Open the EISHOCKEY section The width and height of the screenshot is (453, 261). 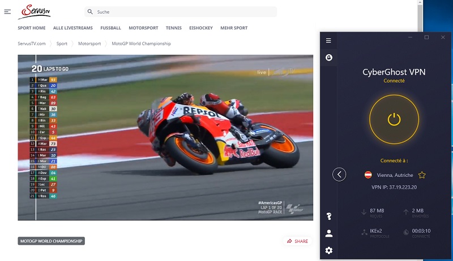pyautogui.click(x=201, y=28)
